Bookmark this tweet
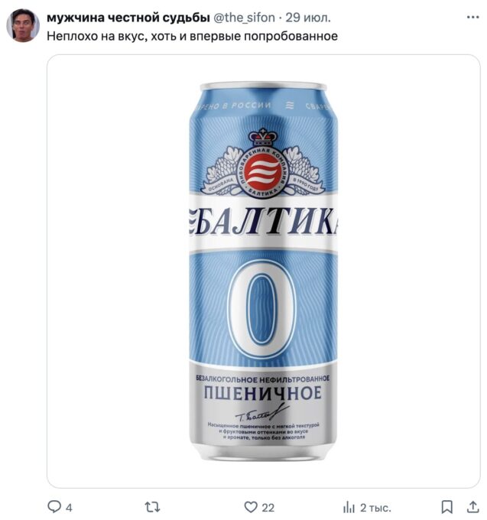 [x=446, y=507]
